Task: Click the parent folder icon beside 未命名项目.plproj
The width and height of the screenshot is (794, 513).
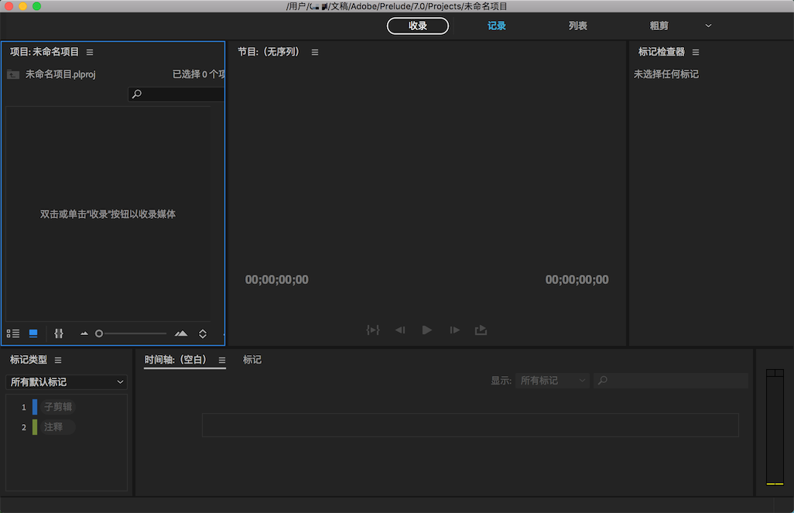Action: click(13, 74)
